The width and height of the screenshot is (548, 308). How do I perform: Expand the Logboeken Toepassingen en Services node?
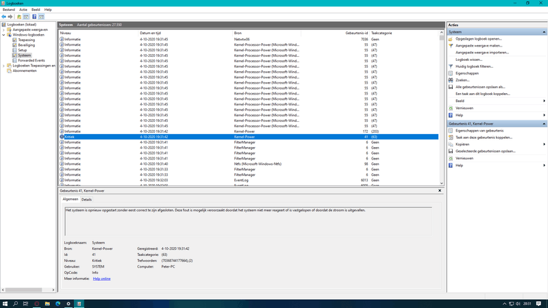[4, 66]
